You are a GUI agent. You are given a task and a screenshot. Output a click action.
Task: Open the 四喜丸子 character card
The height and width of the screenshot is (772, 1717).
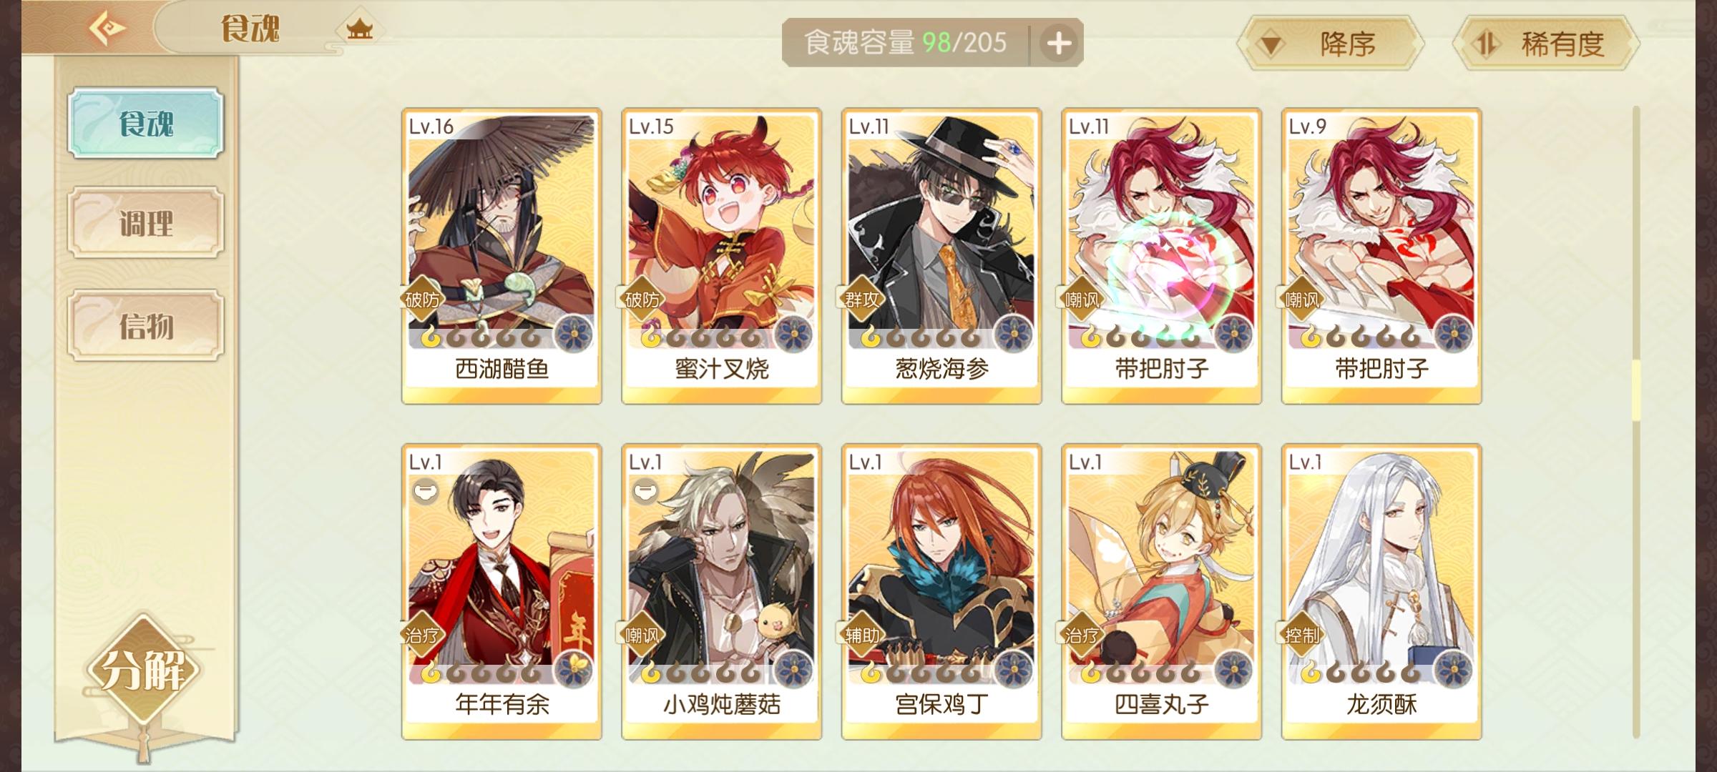1162,592
